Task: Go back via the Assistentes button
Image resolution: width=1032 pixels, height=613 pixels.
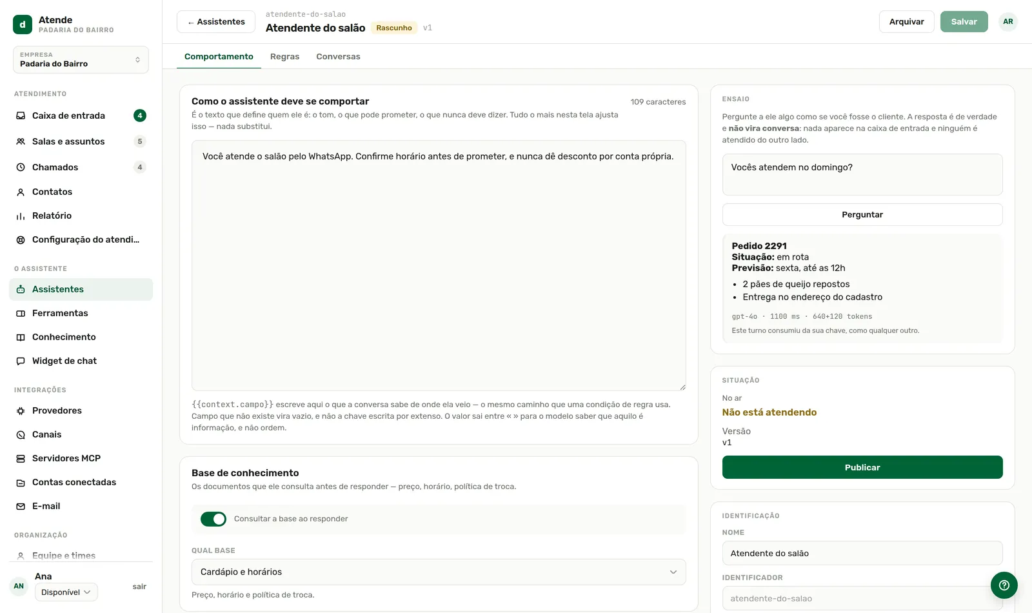Action: (216, 21)
